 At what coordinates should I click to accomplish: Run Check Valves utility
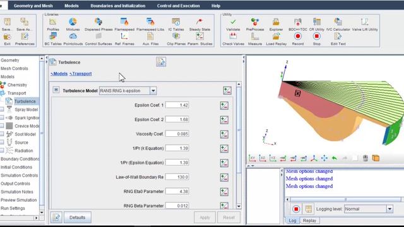pos(233,39)
